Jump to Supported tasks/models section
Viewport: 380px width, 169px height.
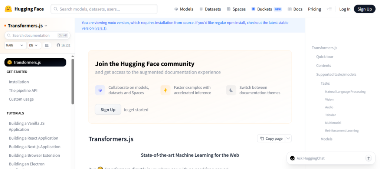(336, 74)
